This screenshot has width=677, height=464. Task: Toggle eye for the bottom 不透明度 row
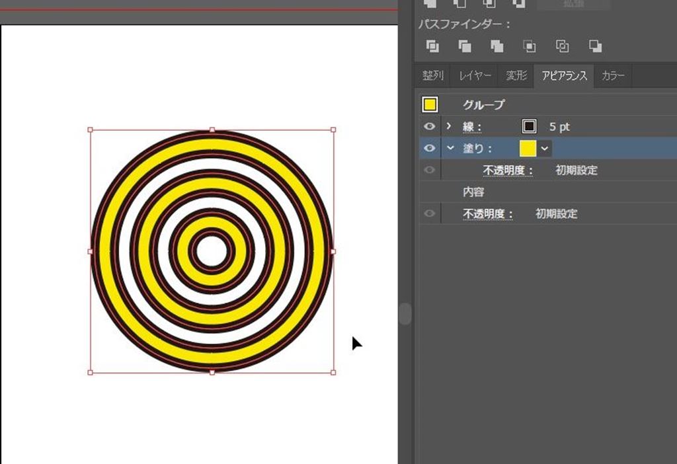pyautogui.click(x=430, y=213)
